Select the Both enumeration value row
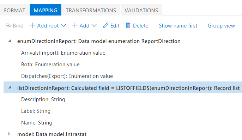242x140 pixels. (50, 65)
